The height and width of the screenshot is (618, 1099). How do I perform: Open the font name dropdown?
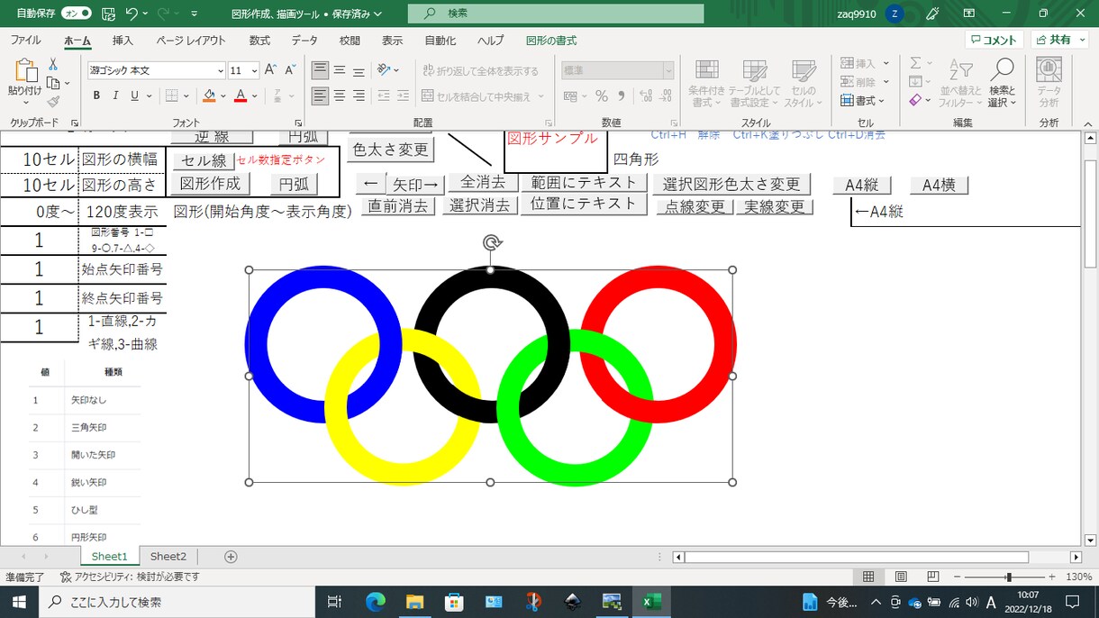(x=221, y=70)
